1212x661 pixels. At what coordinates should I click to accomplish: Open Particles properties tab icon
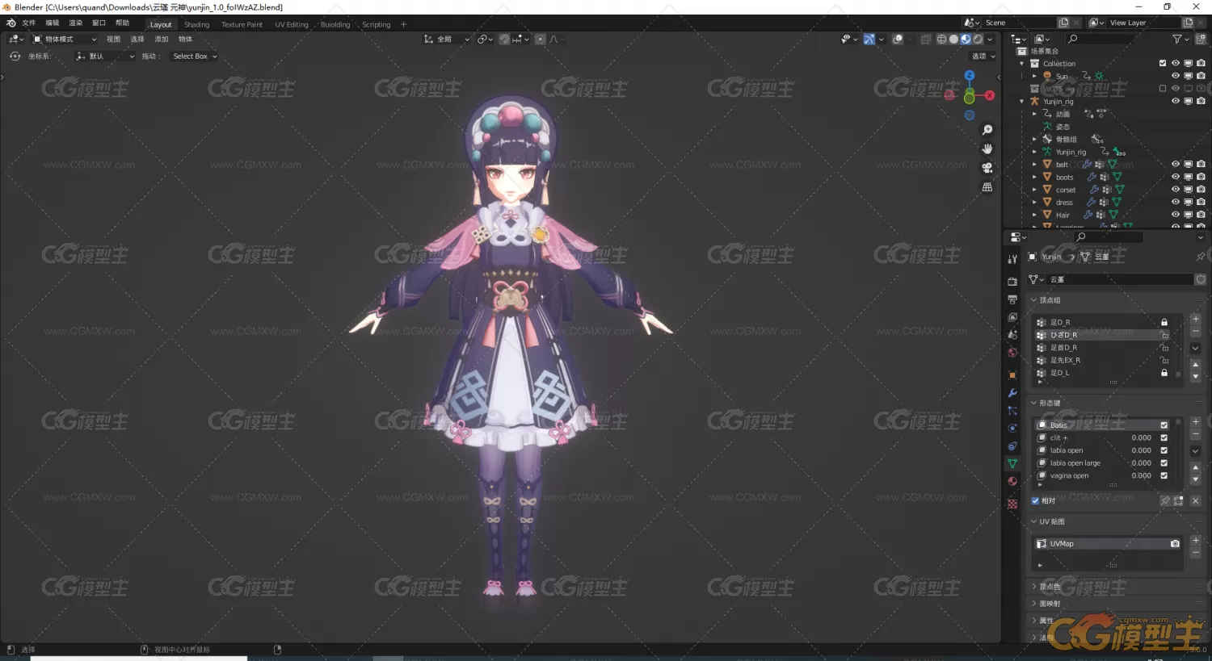click(x=1012, y=411)
